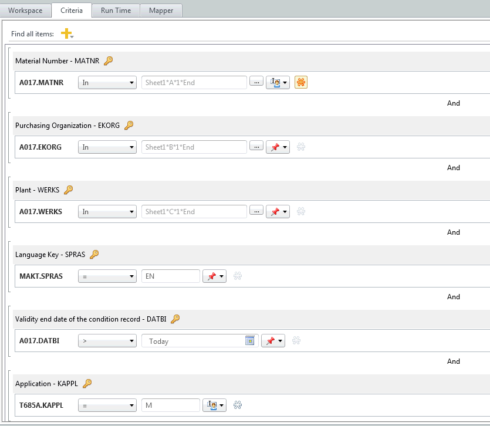490x426 pixels.
Task: Click the Material Number - MATNR heading
Action: coord(57,61)
